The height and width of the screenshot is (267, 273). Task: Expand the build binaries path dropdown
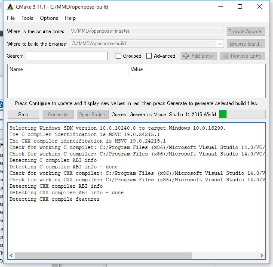pyautogui.click(x=220, y=43)
